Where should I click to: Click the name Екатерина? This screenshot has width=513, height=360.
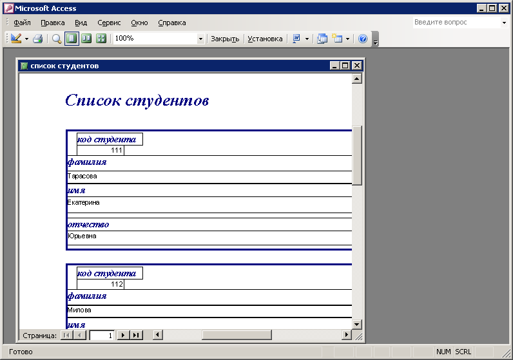(x=83, y=202)
